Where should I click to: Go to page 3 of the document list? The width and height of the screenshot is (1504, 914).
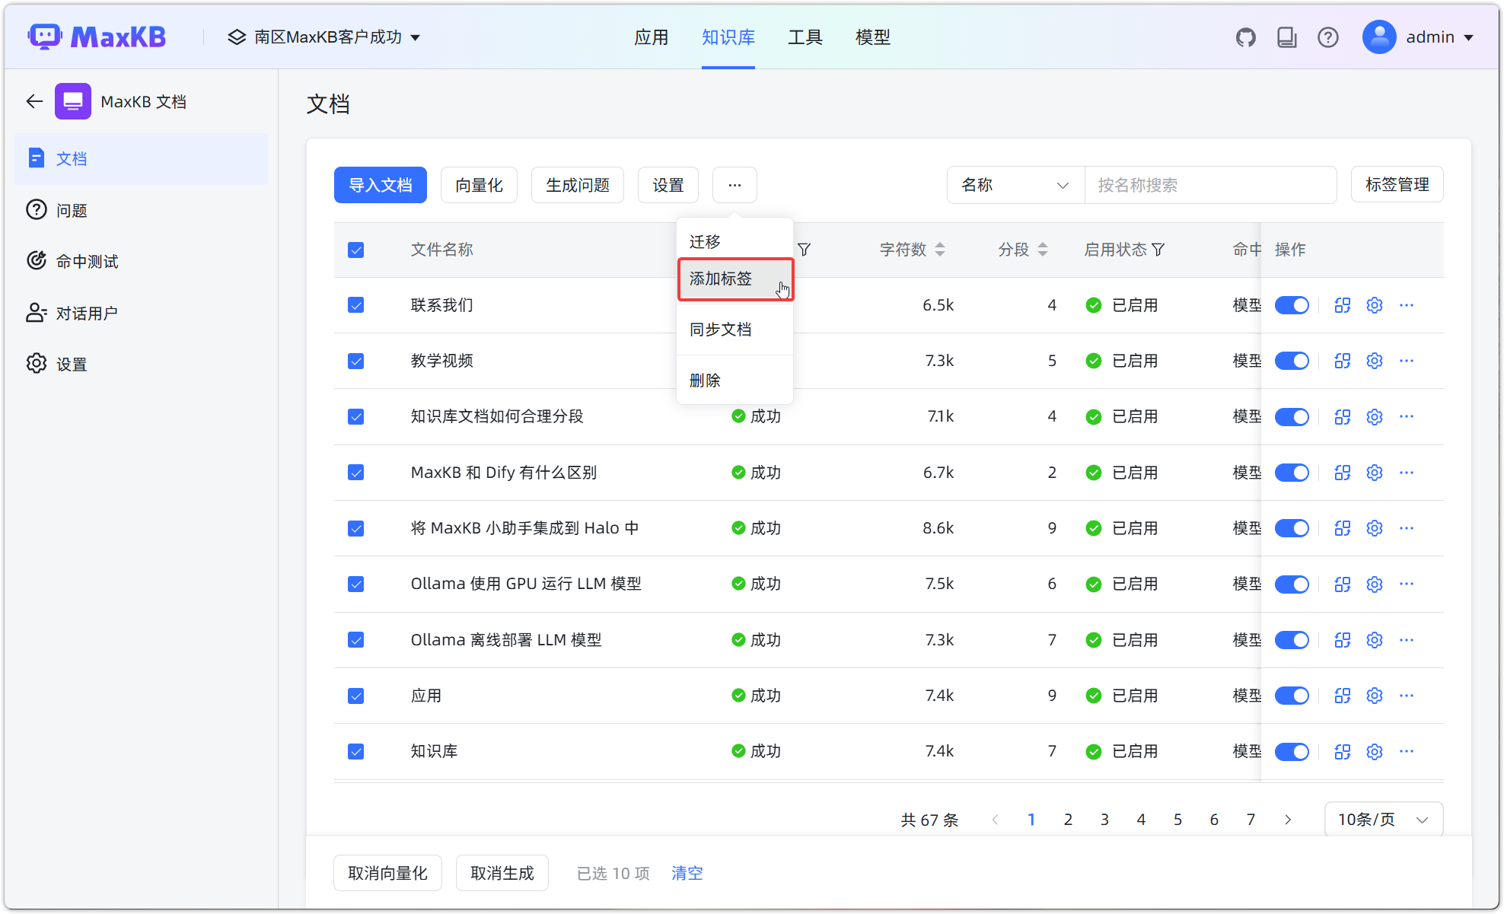(x=1104, y=819)
